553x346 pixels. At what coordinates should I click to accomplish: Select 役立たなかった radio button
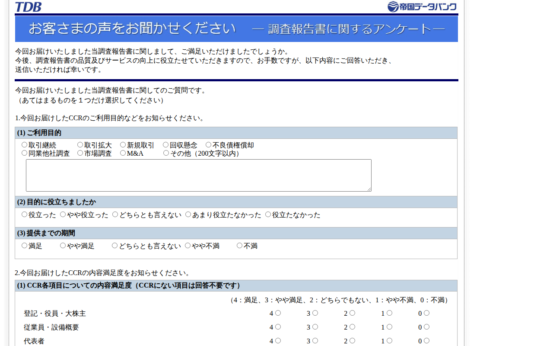click(268, 214)
